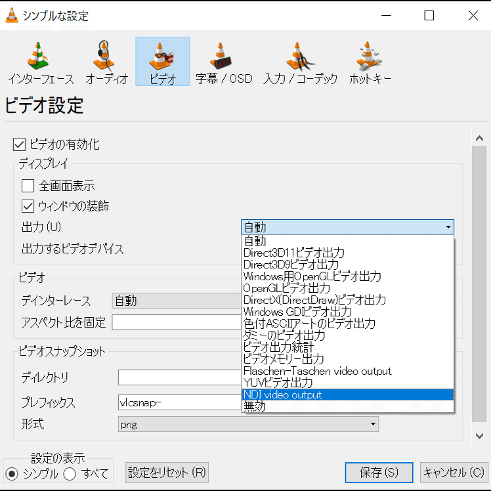The height and width of the screenshot is (491, 491).
Task: Choose 自動 in the output list
Action: [x=348, y=241]
